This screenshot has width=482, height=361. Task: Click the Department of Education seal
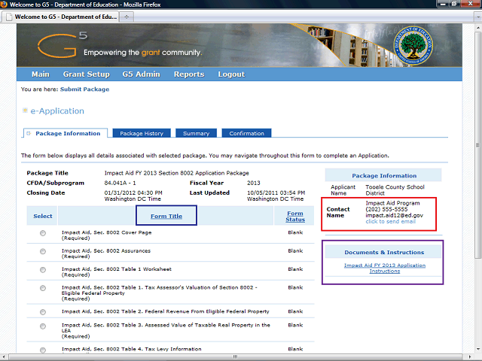pyautogui.click(x=413, y=46)
